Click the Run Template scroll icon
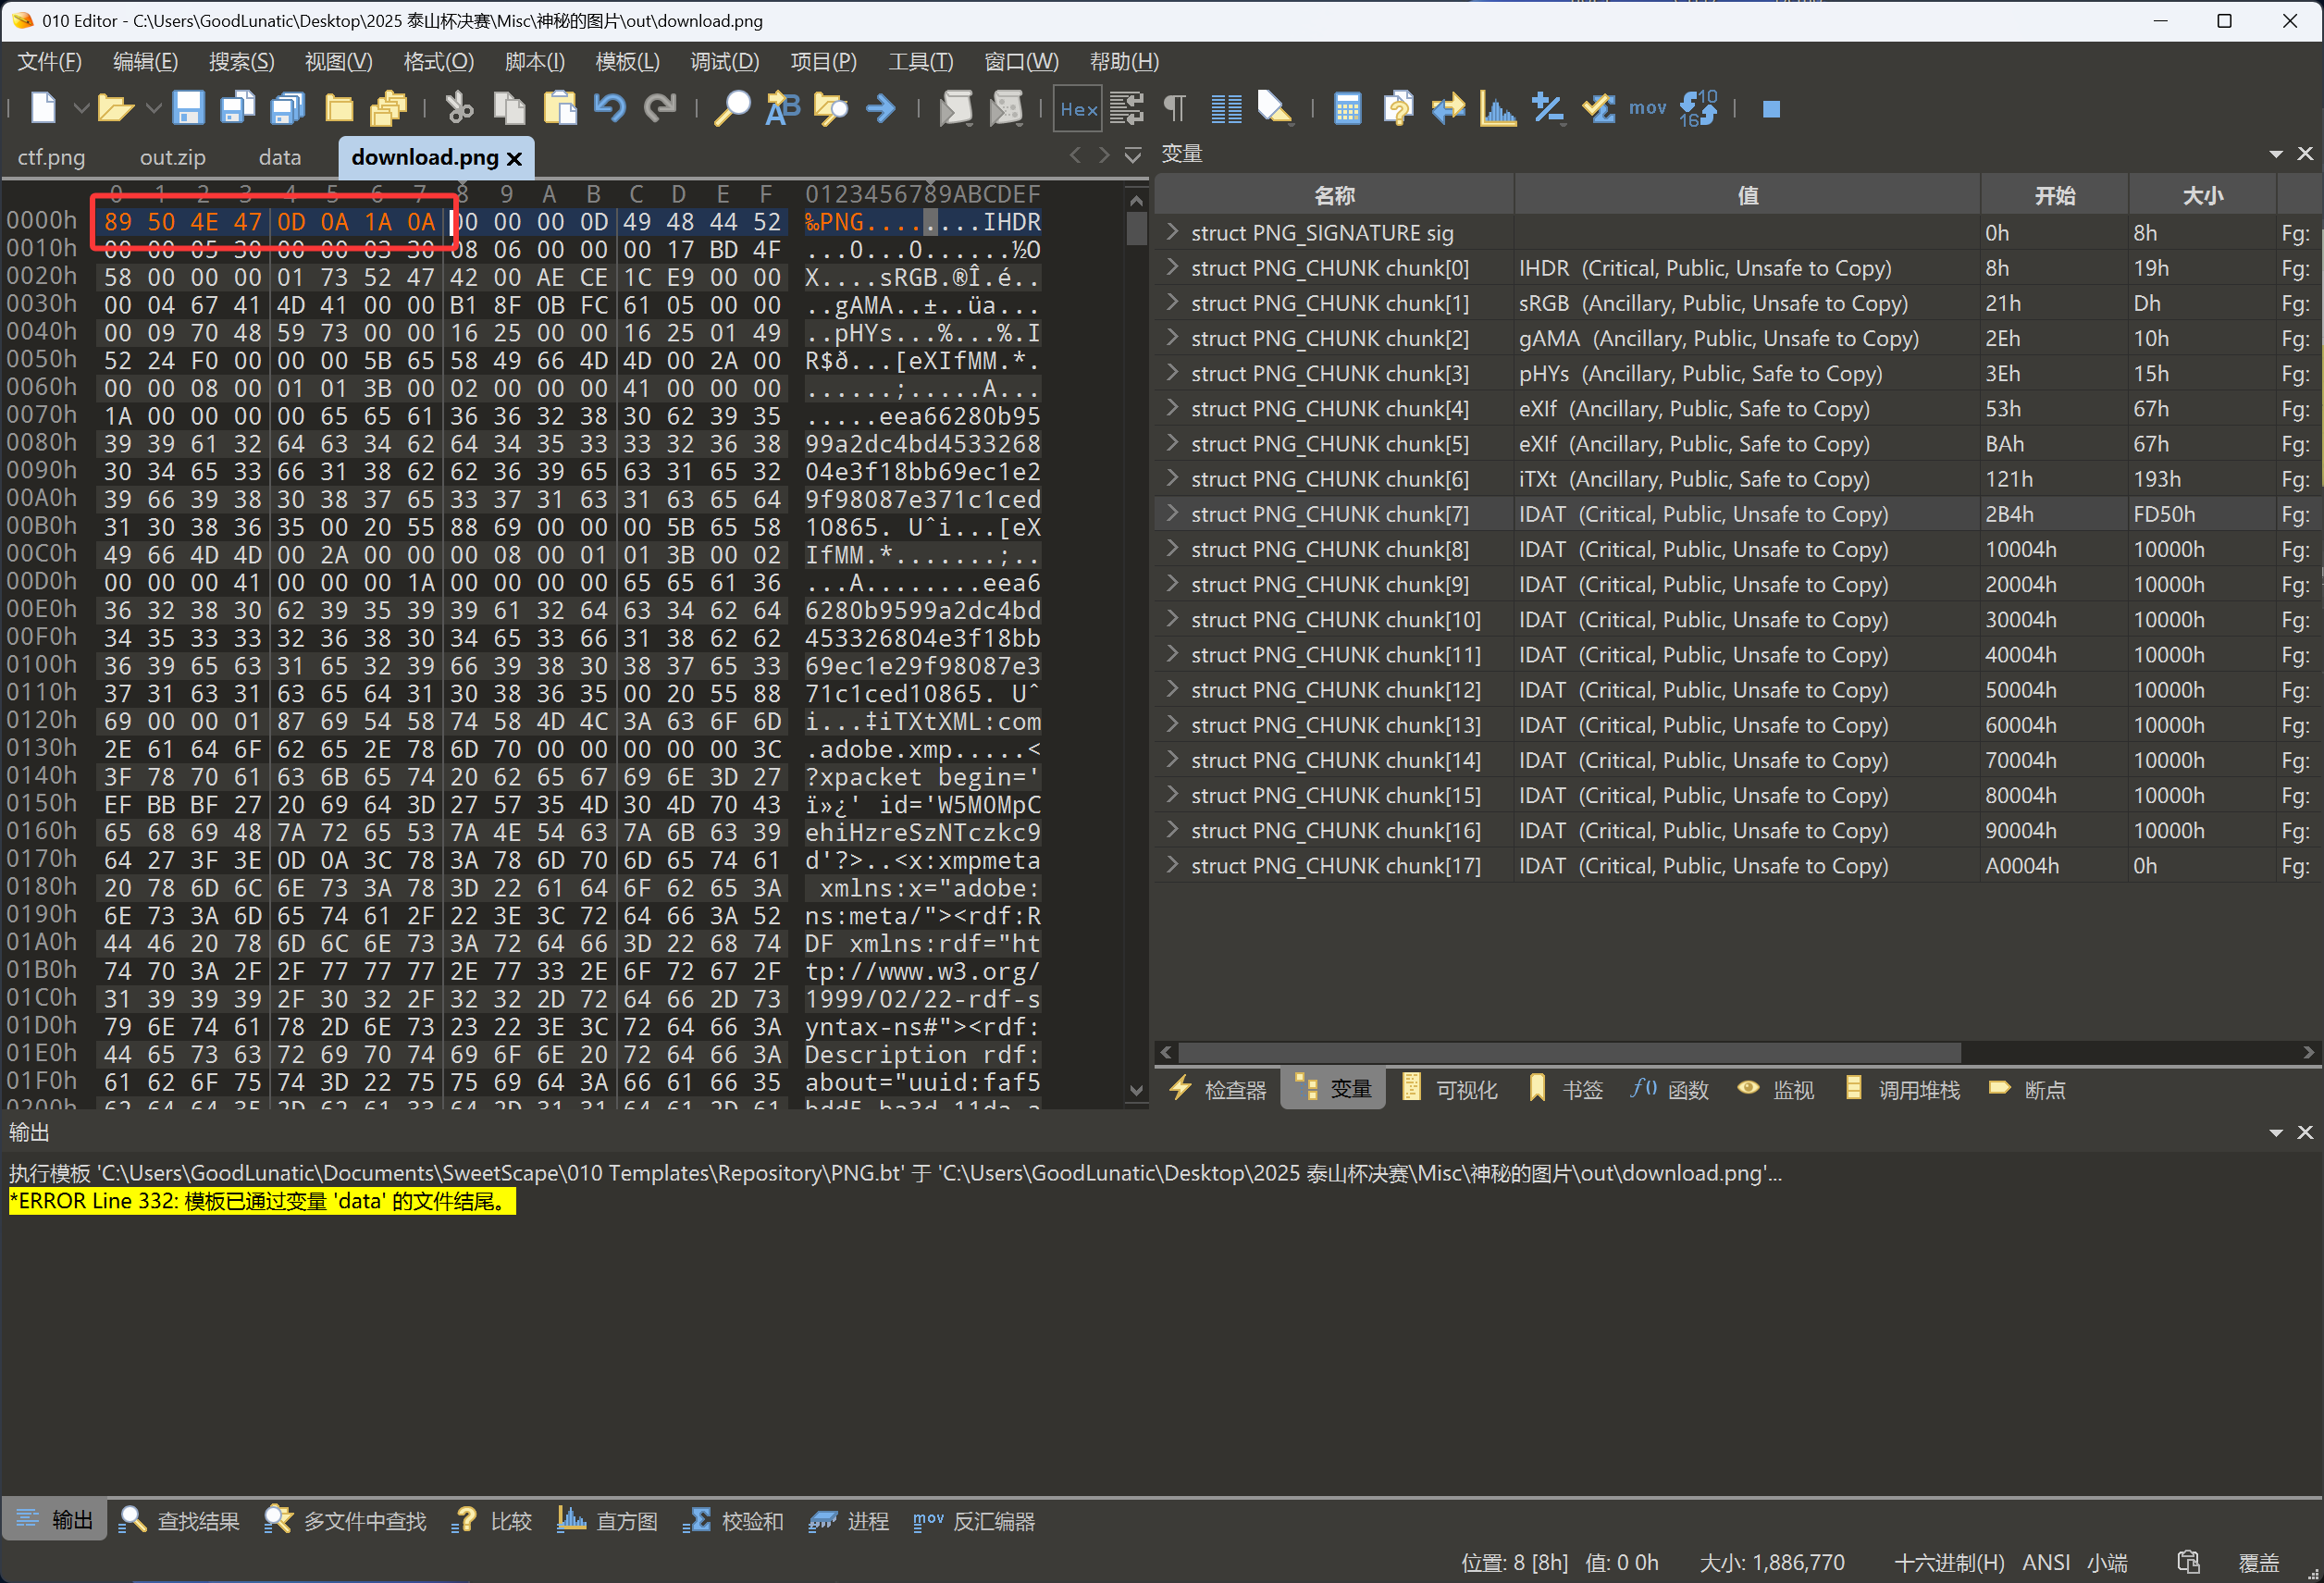The image size is (2324, 1583). tap(1006, 107)
